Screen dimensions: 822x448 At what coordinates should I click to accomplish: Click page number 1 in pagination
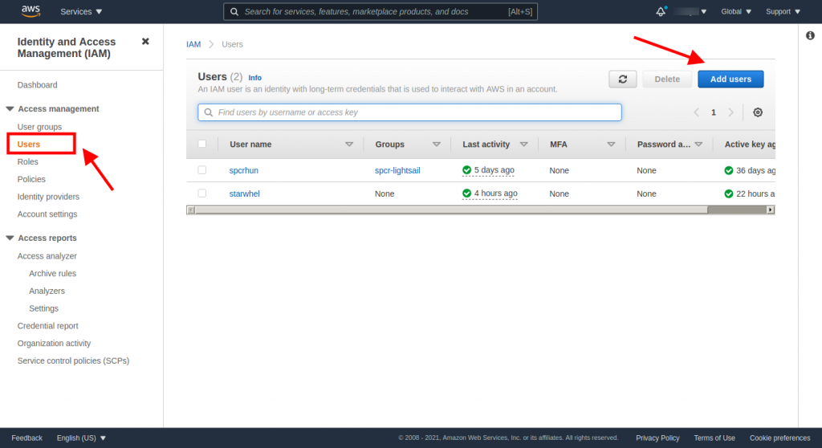tap(714, 112)
